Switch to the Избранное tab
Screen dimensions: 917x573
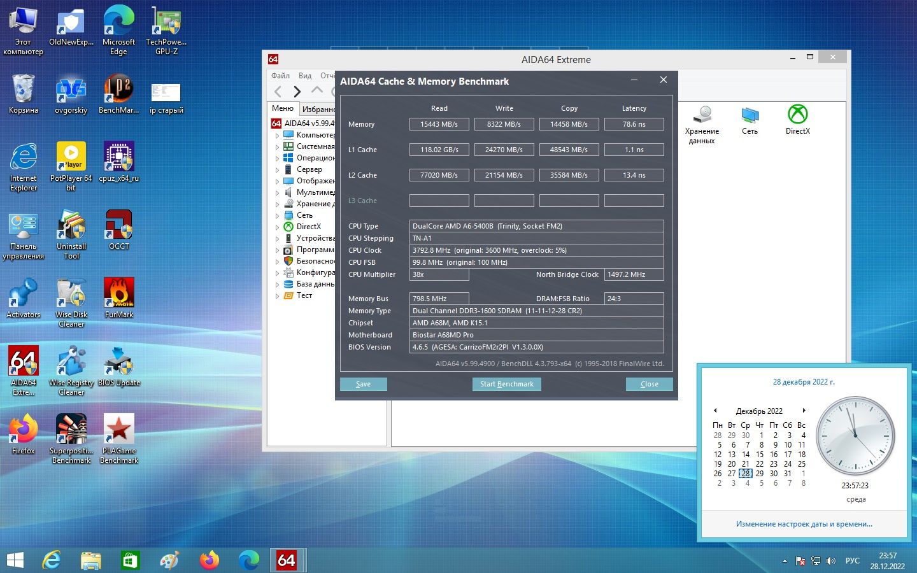point(318,109)
